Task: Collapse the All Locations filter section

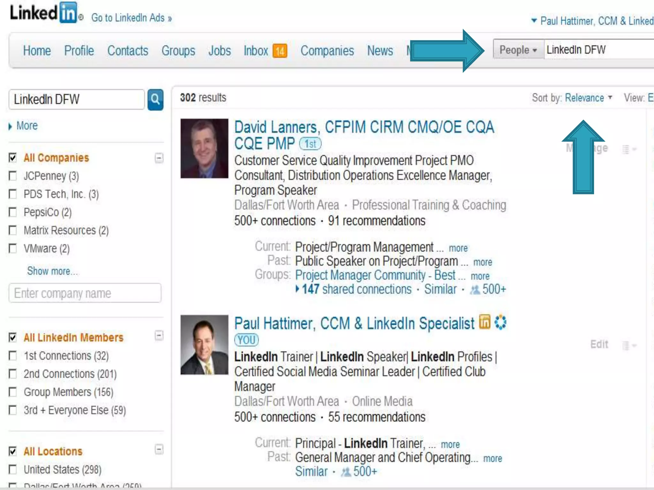Action: (159, 449)
